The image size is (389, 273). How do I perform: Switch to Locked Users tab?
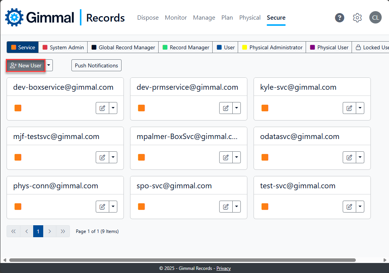pos(370,47)
